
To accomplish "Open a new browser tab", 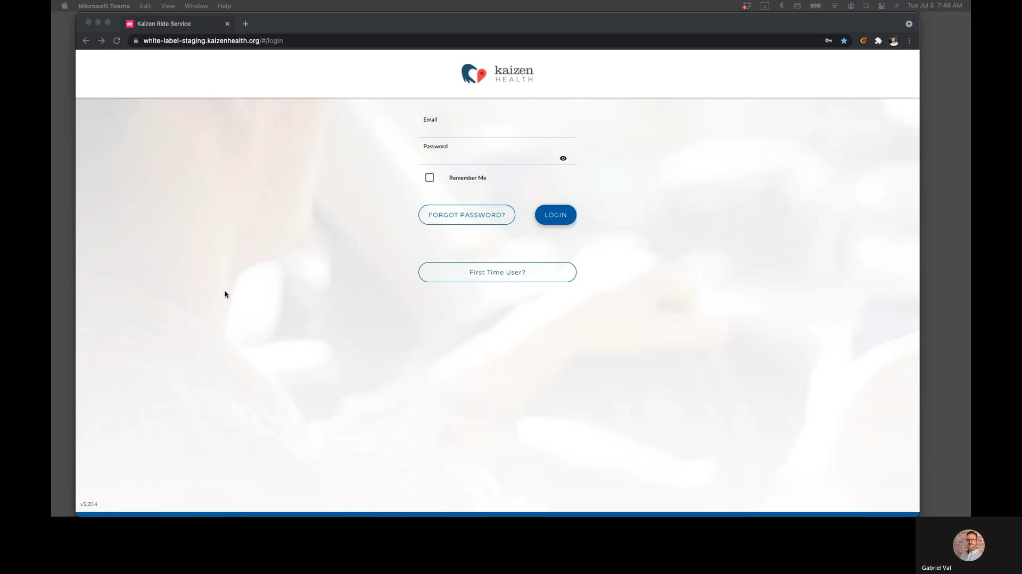I will [x=245, y=24].
